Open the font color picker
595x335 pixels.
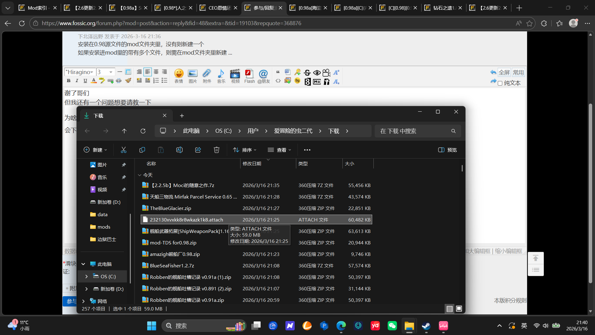point(94,81)
